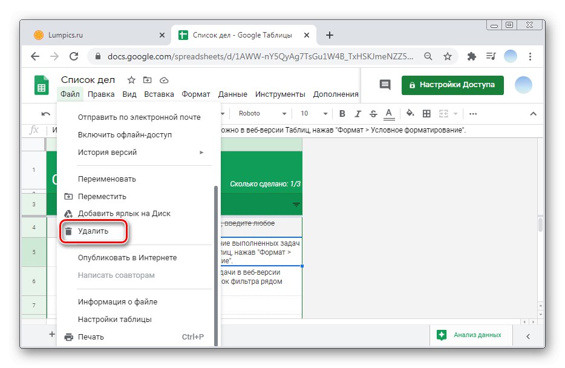The height and width of the screenshot is (368, 565).
Task: Open the Инструменты menu
Action: point(280,94)
